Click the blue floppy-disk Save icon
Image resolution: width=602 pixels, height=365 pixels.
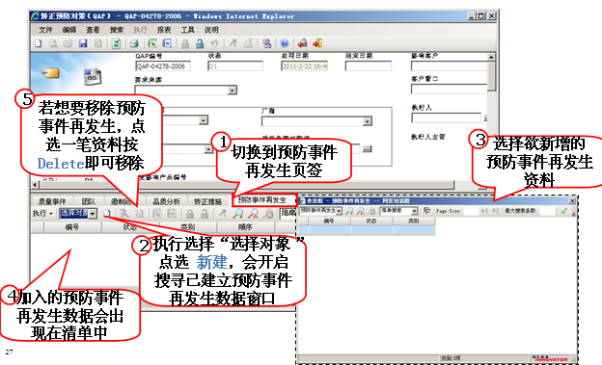click(83, 43)
